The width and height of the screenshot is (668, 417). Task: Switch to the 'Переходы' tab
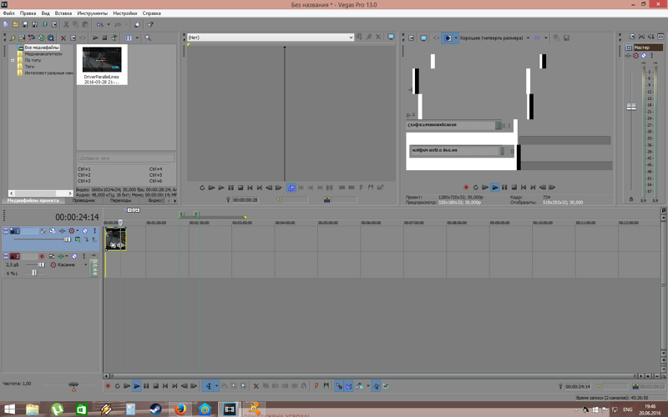pyautogui.click(x=120, y=200)
